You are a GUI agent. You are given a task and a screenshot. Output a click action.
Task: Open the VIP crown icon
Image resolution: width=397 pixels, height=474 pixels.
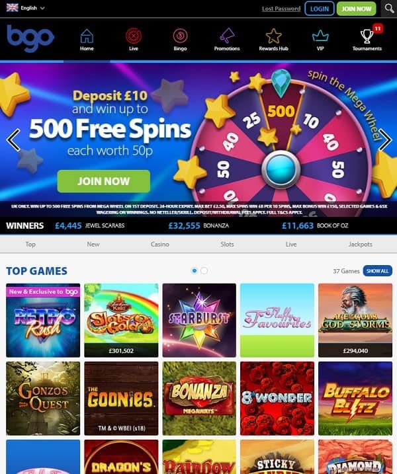[x=320, y=36]
